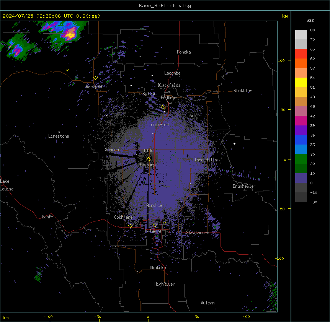Pick the royal blue 36 dBZ legend swatch
The image size is (330, 322).
coord(301,140)
